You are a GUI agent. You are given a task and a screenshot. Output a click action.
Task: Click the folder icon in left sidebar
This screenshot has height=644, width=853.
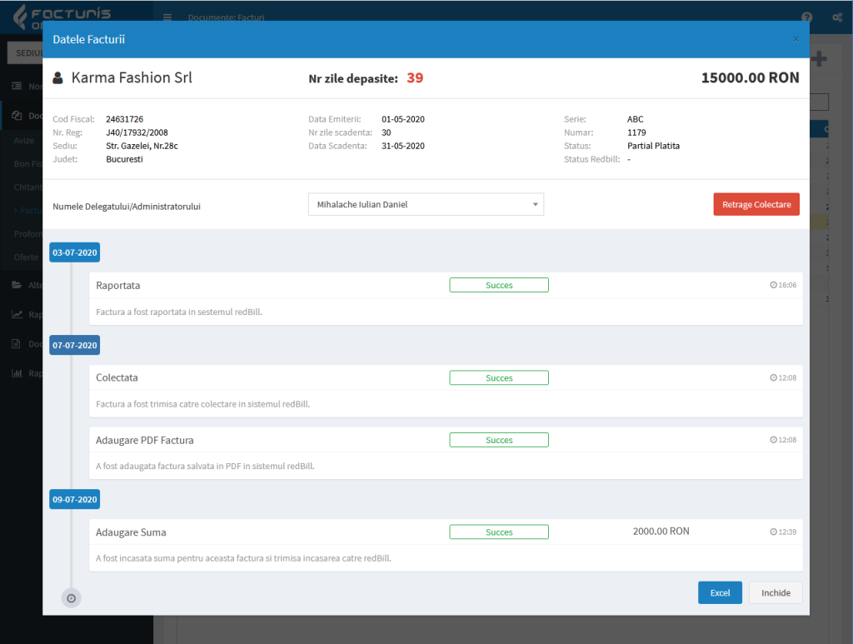[x=17, y=285]
